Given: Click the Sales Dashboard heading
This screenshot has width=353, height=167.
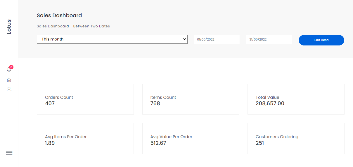Looking at the screenshot, I should (x=59, y=15).
